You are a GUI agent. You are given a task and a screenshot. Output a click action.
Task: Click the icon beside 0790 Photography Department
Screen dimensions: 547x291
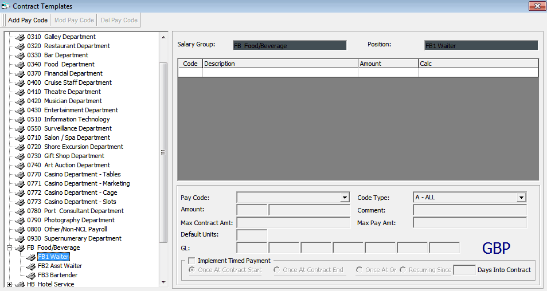(x=20, y=220)
